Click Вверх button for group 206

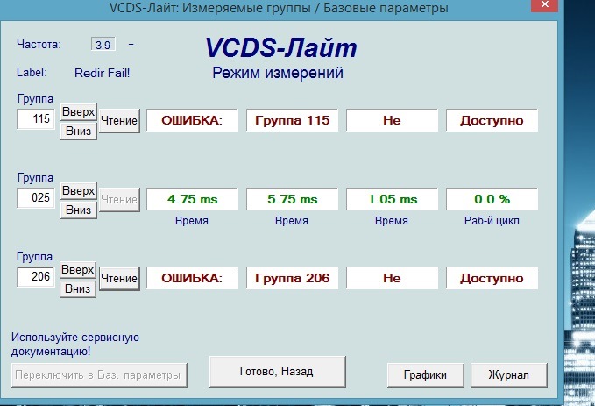[78, 270]
